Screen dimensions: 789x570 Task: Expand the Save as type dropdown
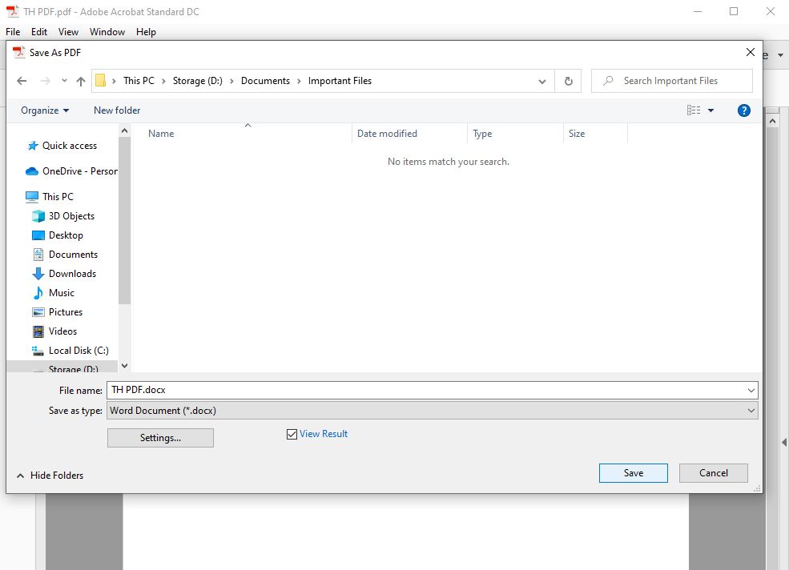(x=751, y=410)
